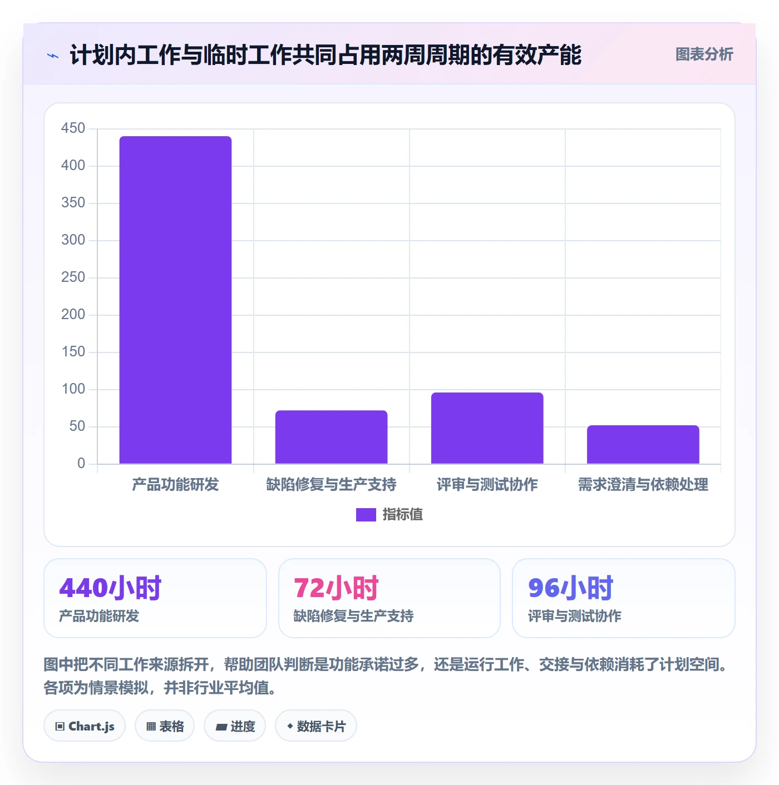Click the 数据卡片 tag chip
This screenshot has height=785, width=779.
coord(316,726)
